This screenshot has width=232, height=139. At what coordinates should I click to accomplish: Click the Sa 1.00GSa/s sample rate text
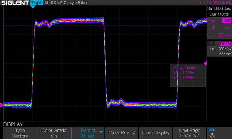point(219,8)
